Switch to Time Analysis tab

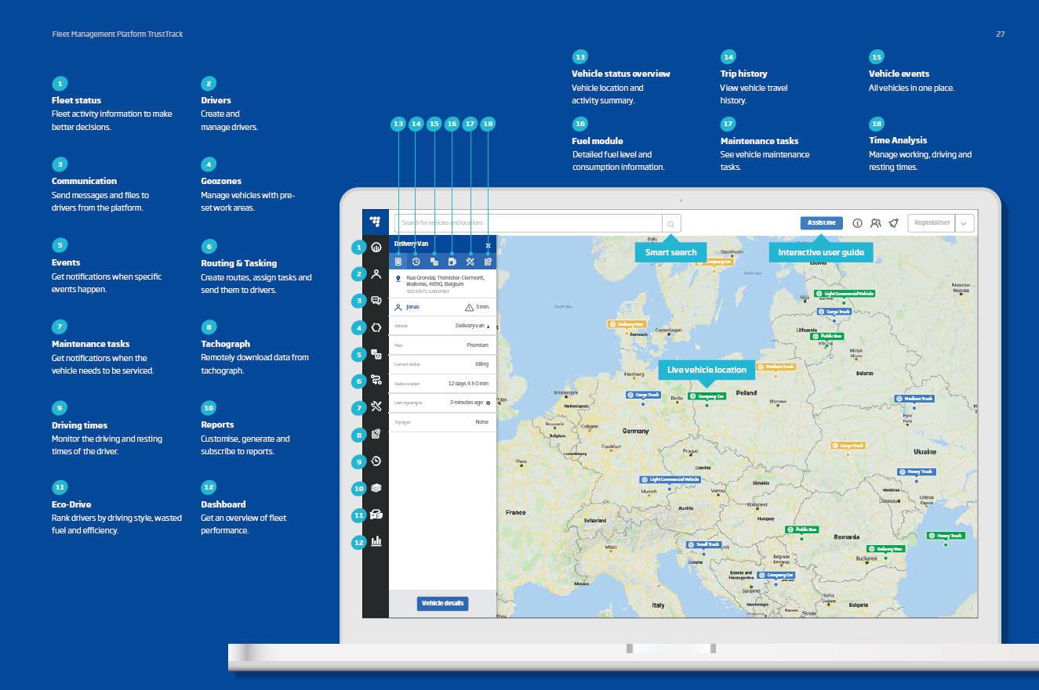point(488,262)
